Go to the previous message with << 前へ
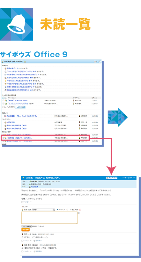 click(125, 178)
